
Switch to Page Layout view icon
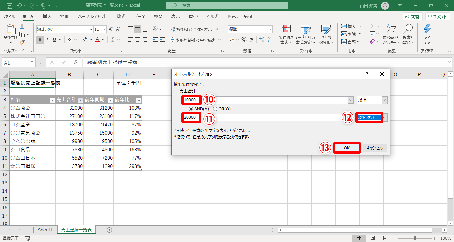point(372,238)
